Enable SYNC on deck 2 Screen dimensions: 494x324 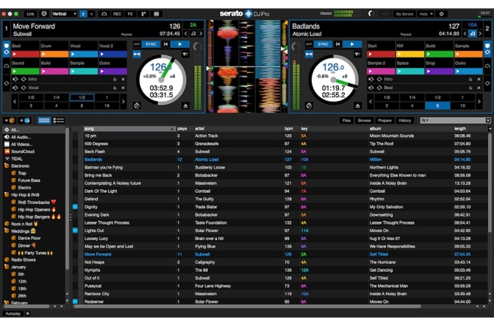click(323, 44)
